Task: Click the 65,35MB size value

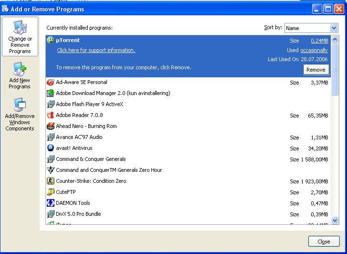Action: point(318,116)
